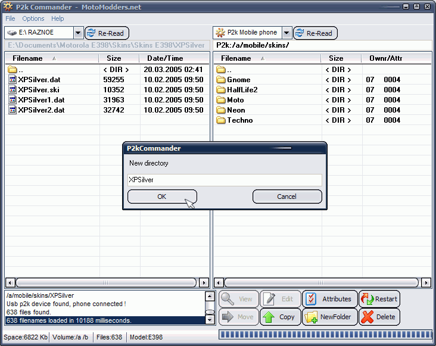Click the 'New directory' dialog label

pyautogui.click(x=149, y=163)
